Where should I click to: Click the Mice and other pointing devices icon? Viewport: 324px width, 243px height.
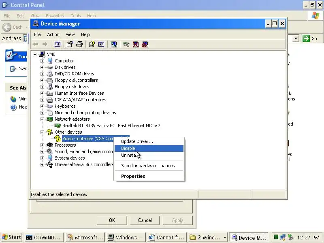[50, 113]
